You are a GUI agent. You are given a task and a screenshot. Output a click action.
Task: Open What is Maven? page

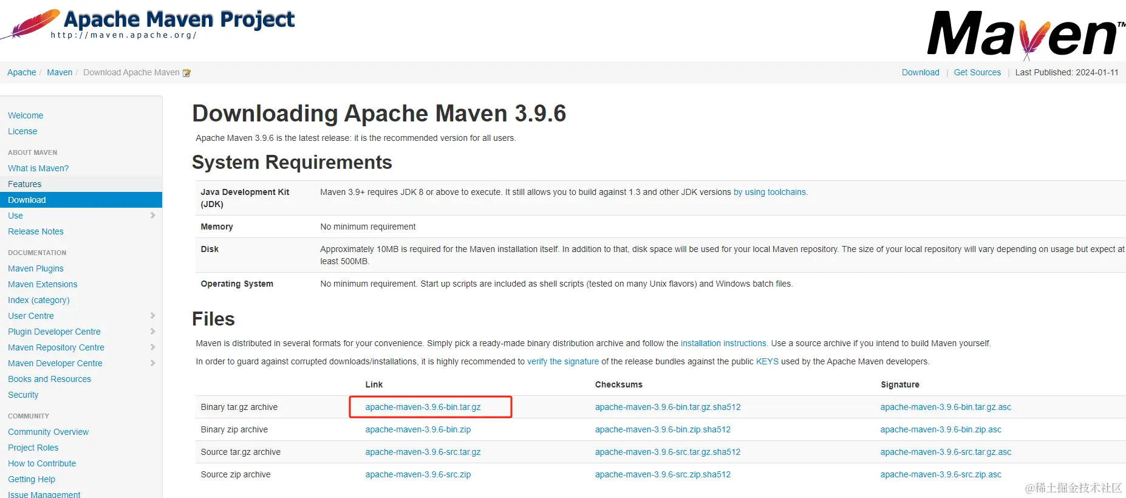(x=38, y=168)
